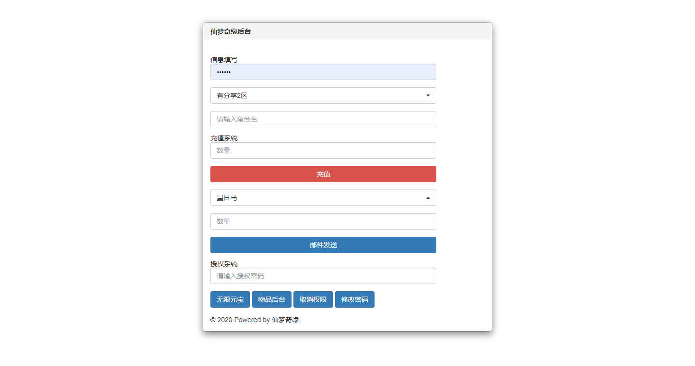Image resolution: width=695 pixels, height=366 pixels.
Task: Click the 信息填写 label
Action: (224, 60)
